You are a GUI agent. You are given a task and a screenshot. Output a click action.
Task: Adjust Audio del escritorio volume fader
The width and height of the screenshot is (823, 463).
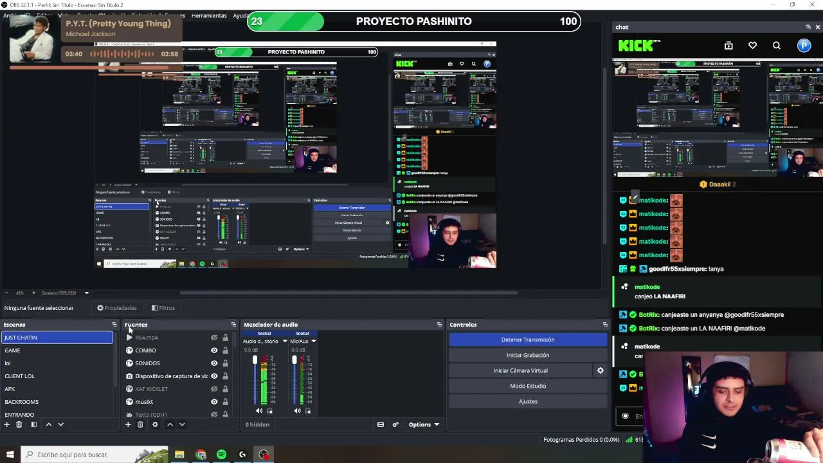(x=255, y=359)
